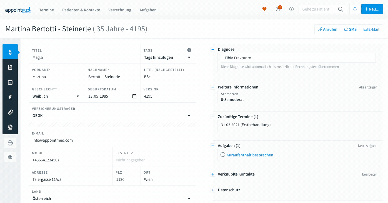
Task: Go to the Termine menu
Action: coord(47,10)
